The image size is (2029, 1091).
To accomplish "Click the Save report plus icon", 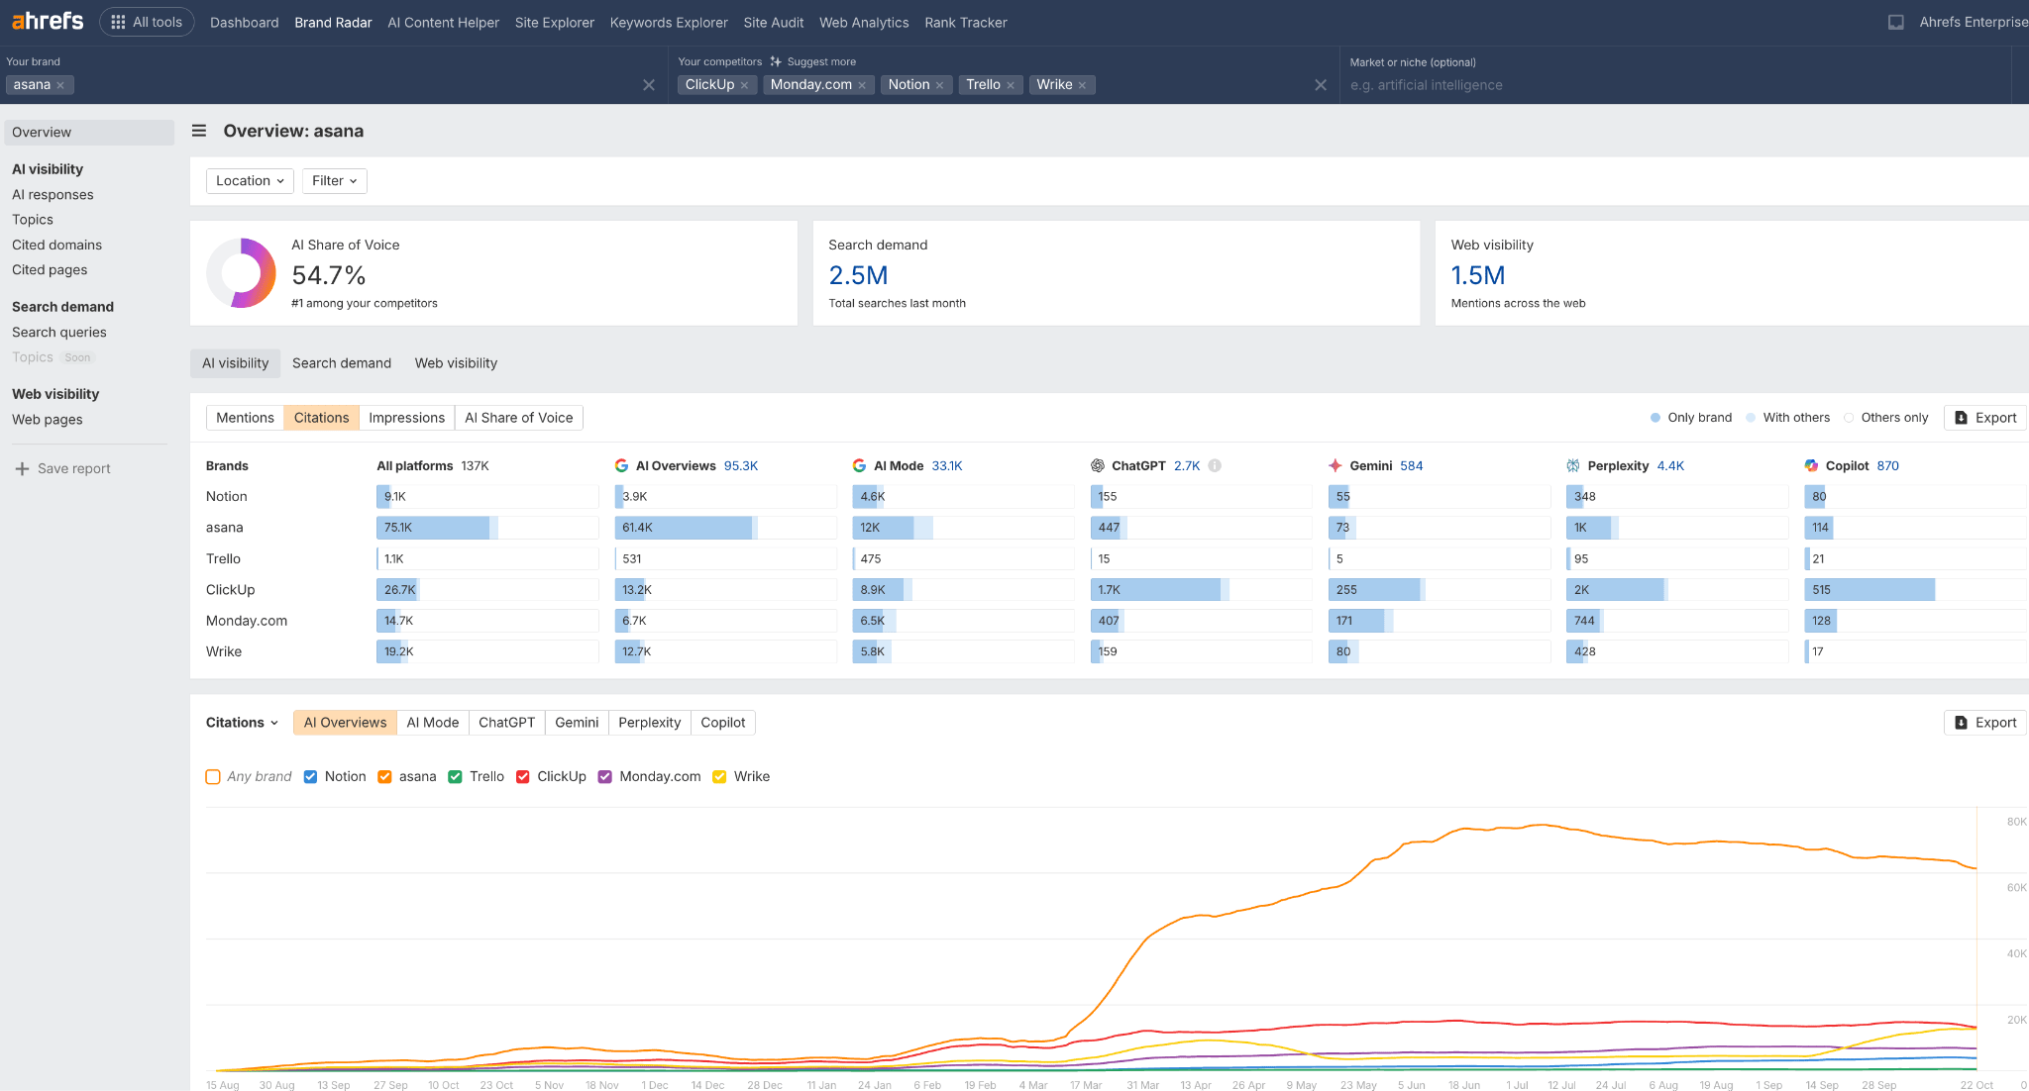I will click(x=24, y=467).
